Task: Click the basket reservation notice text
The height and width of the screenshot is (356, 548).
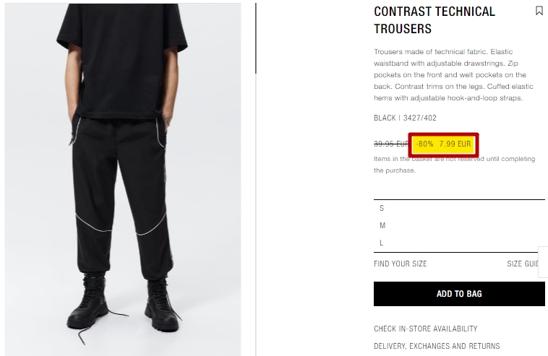Action: click(454, 165)
